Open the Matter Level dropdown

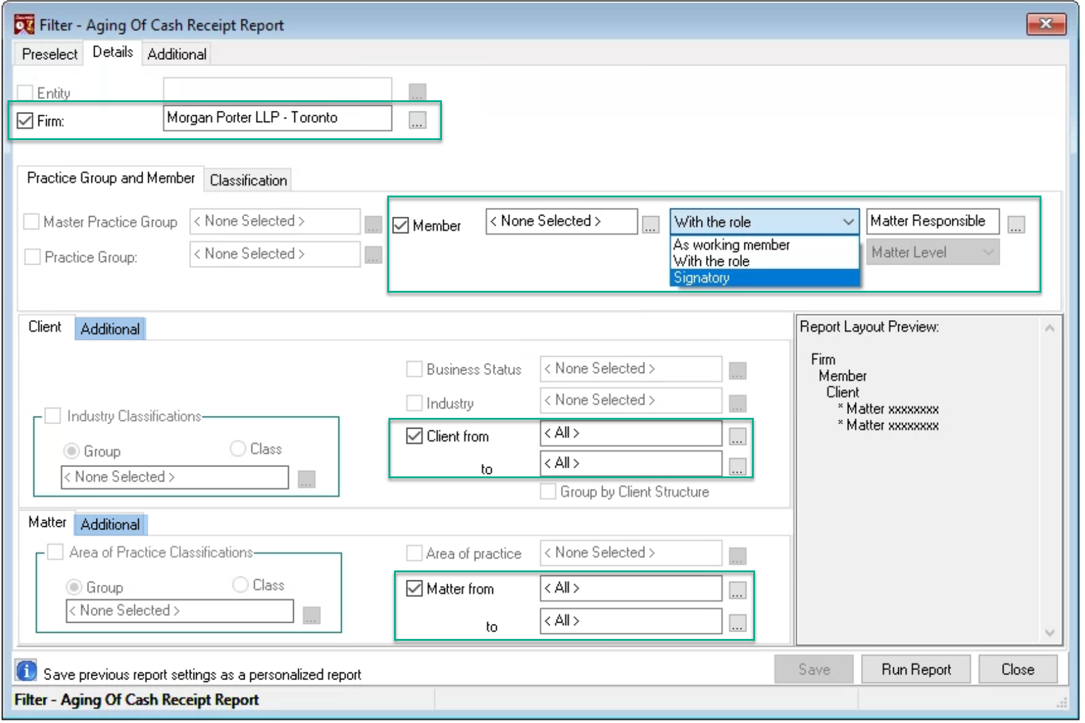tap(932, 252)
